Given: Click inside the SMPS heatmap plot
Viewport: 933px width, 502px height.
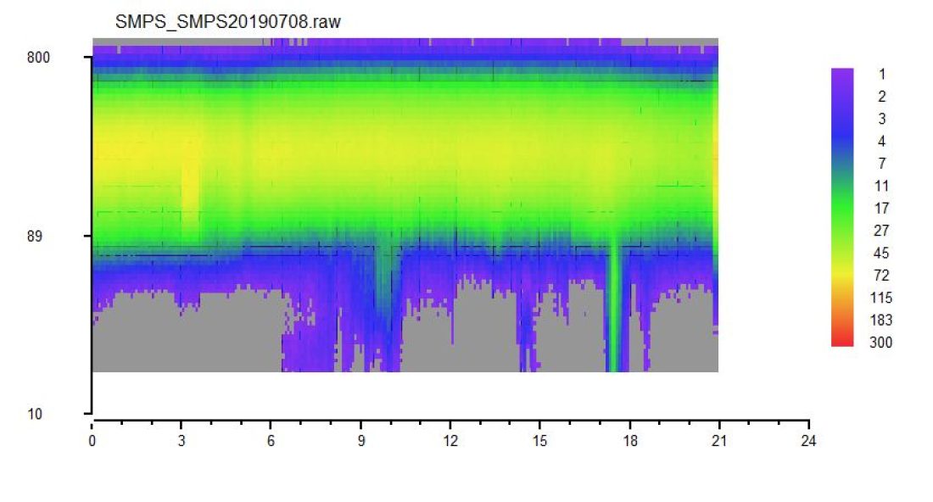Looking at the screenshot, I should (405, 205).
